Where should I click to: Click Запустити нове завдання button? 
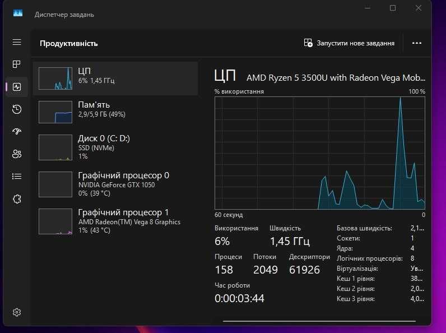[x=349, y=43]
